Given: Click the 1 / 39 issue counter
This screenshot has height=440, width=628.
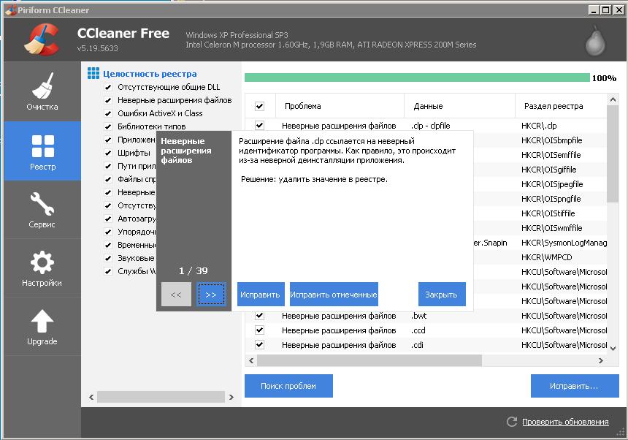Looking at the screenshot, I should coord(193,271).
